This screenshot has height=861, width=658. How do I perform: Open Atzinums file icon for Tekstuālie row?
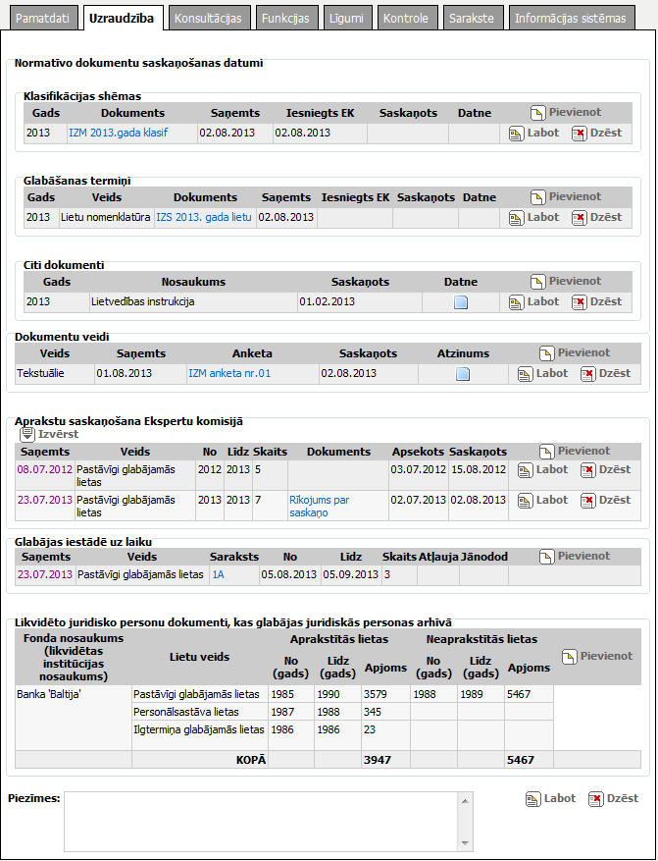[463, 374]
